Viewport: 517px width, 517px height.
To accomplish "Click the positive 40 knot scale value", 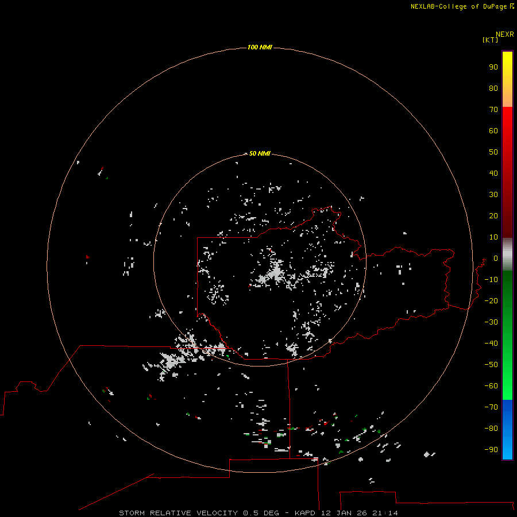I will click(493, 173).
